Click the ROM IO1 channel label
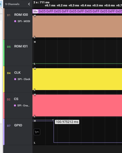The width and height of the screenshot is (122, 153). click(21, 46)
